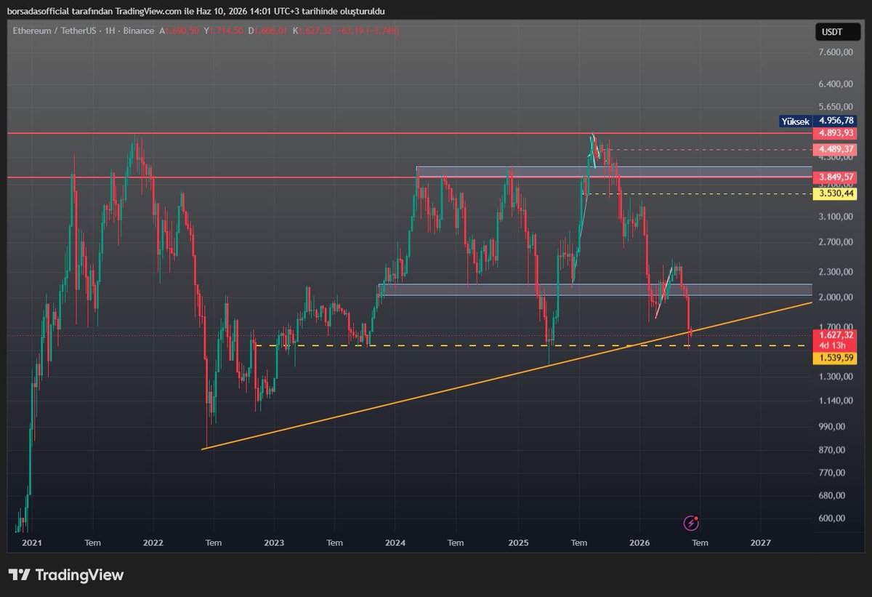Click the TradingView logo
The height and width of the screenshot is (597, 872).
click(66, 575)
